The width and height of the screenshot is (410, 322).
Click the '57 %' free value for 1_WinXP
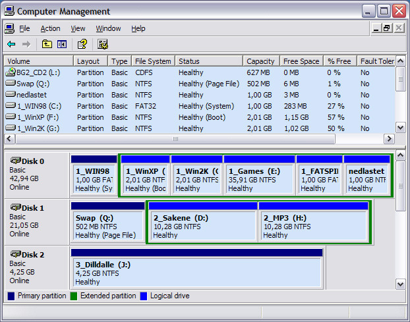[x=336, y=117]
